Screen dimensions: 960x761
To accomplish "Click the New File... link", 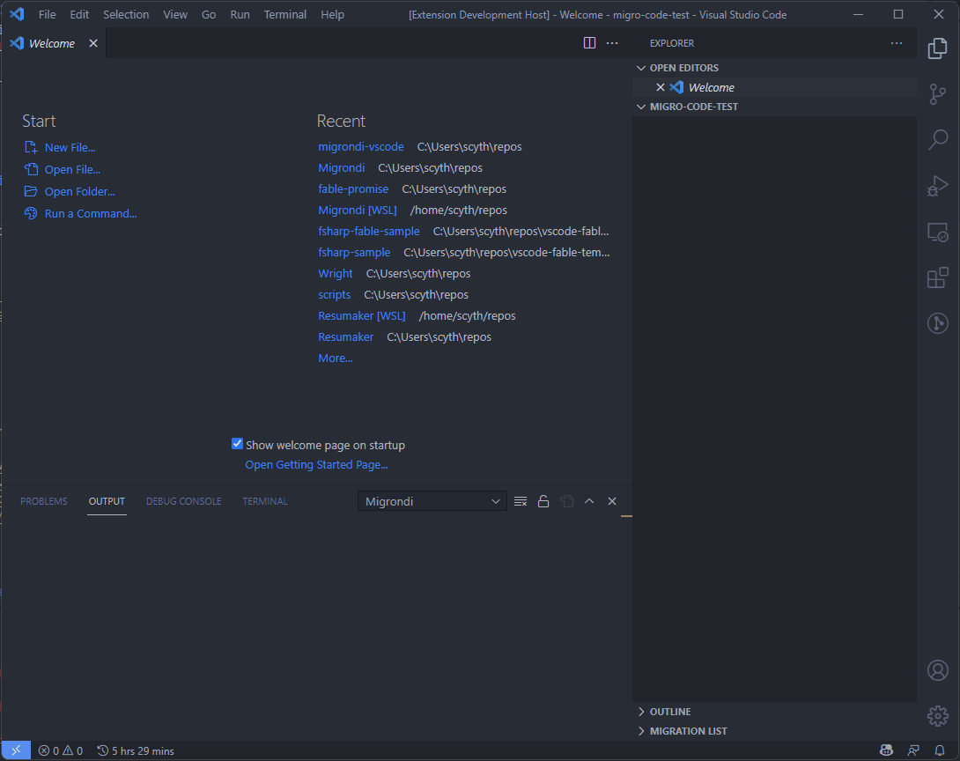I will (70, 148).
